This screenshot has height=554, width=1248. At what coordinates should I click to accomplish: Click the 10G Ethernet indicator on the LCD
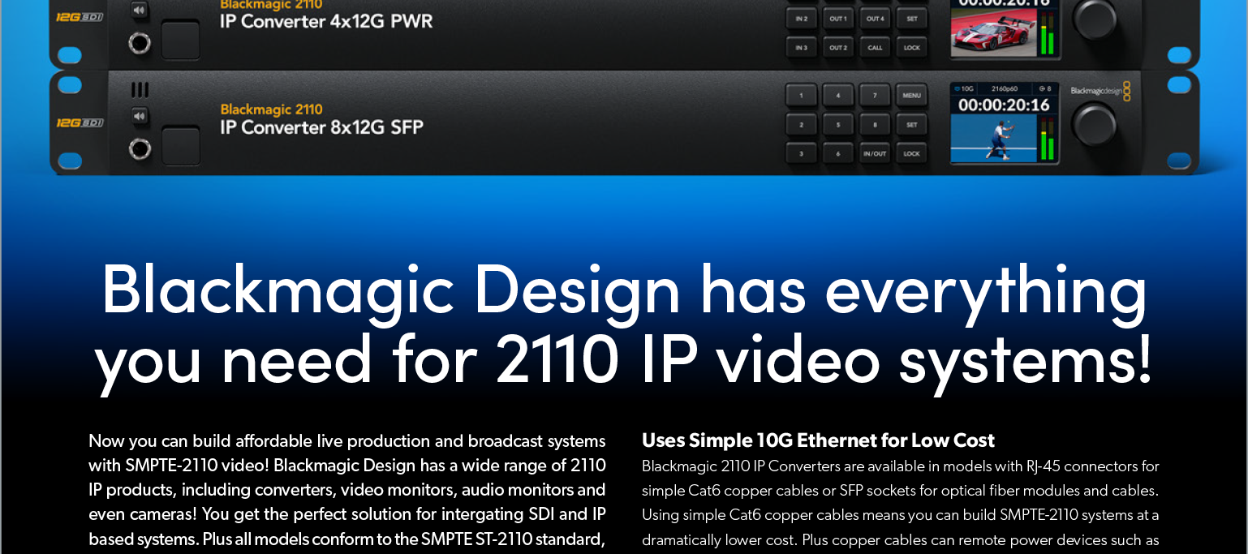[966, 88]
